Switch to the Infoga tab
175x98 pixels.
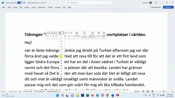(x=15, y=7)
